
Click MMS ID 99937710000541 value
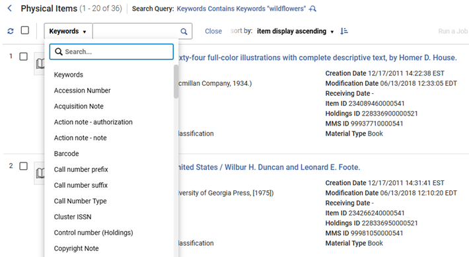click(x=377, y=124)
